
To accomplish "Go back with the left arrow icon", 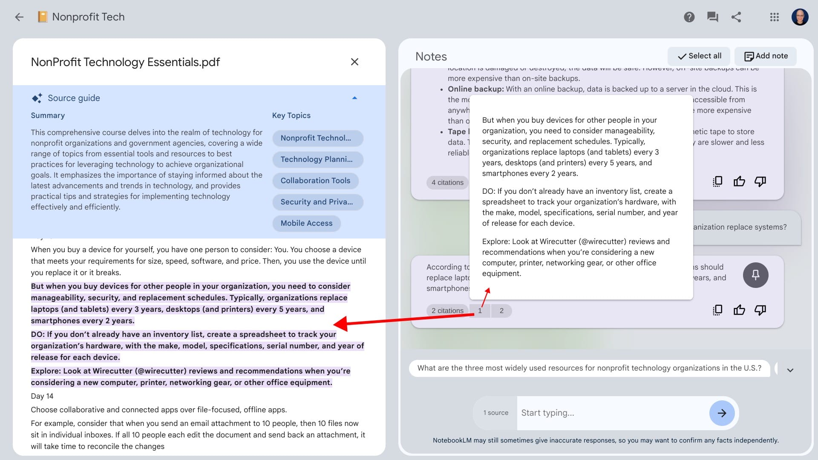I will coord(19,17).
